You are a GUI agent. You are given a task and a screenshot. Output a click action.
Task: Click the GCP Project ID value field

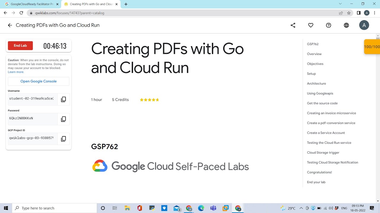point(32,138)
